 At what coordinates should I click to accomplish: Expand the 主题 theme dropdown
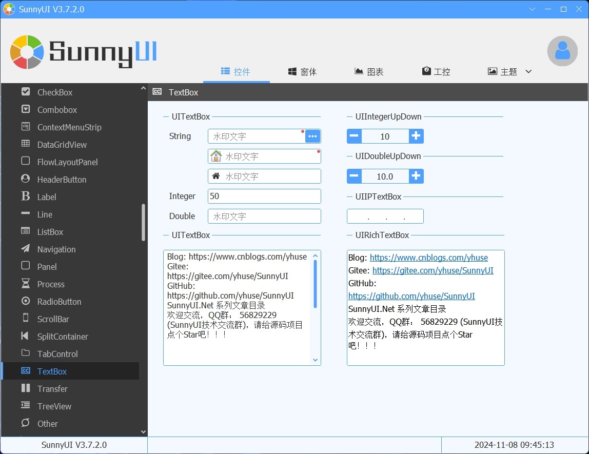[528, 71]
